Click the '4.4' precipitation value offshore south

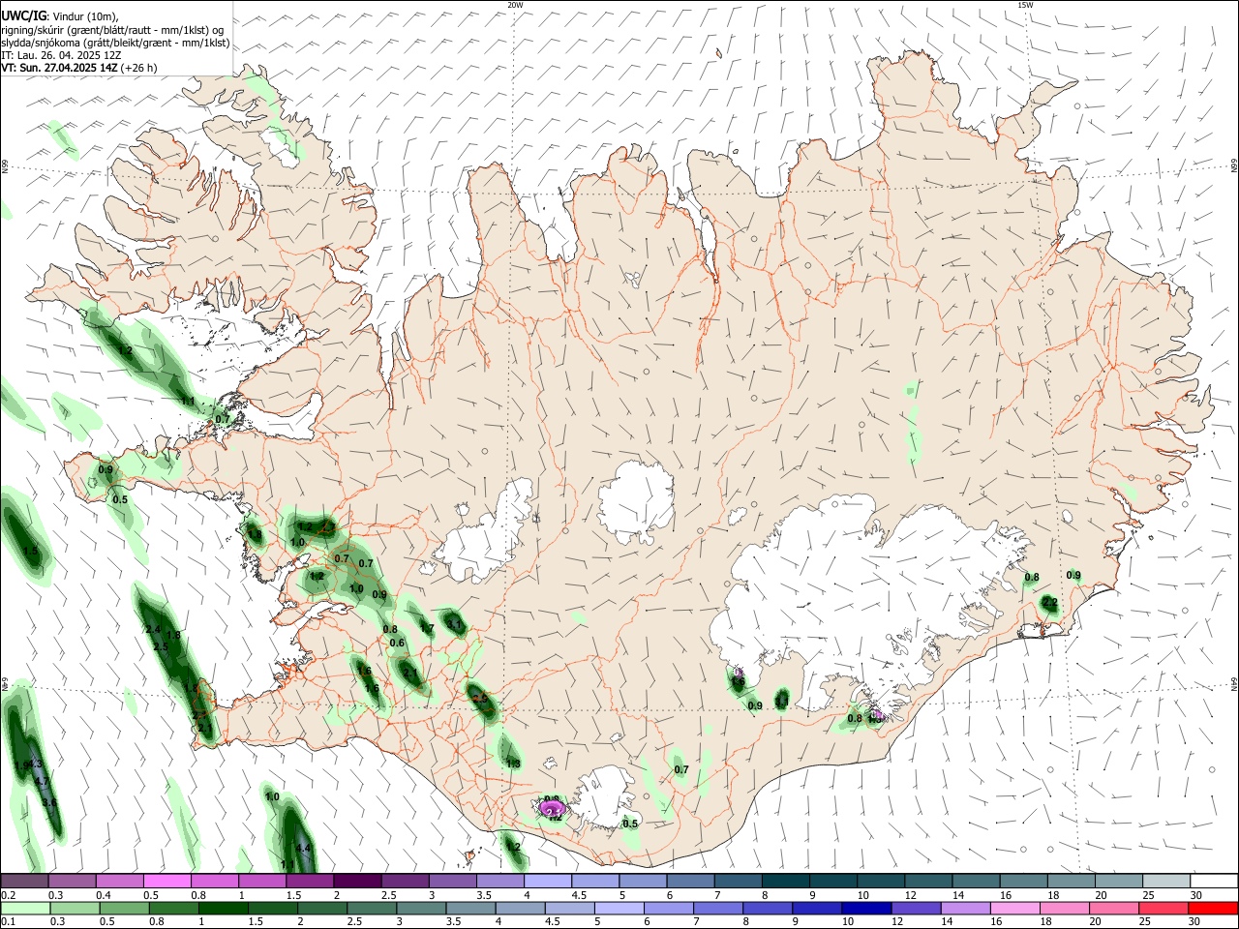coord(303,849)
